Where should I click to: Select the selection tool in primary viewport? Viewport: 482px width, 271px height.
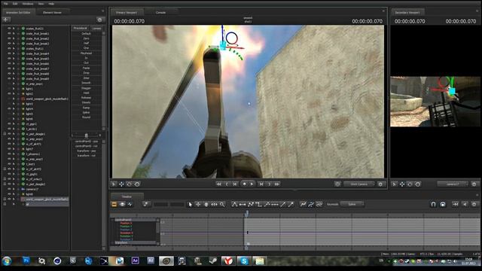pos(114,184)
